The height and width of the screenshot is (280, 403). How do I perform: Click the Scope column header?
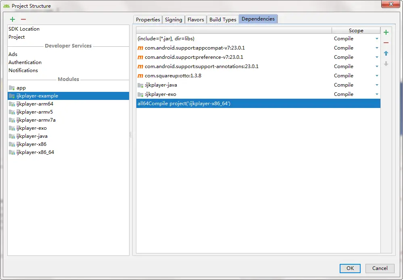point(356,31)
